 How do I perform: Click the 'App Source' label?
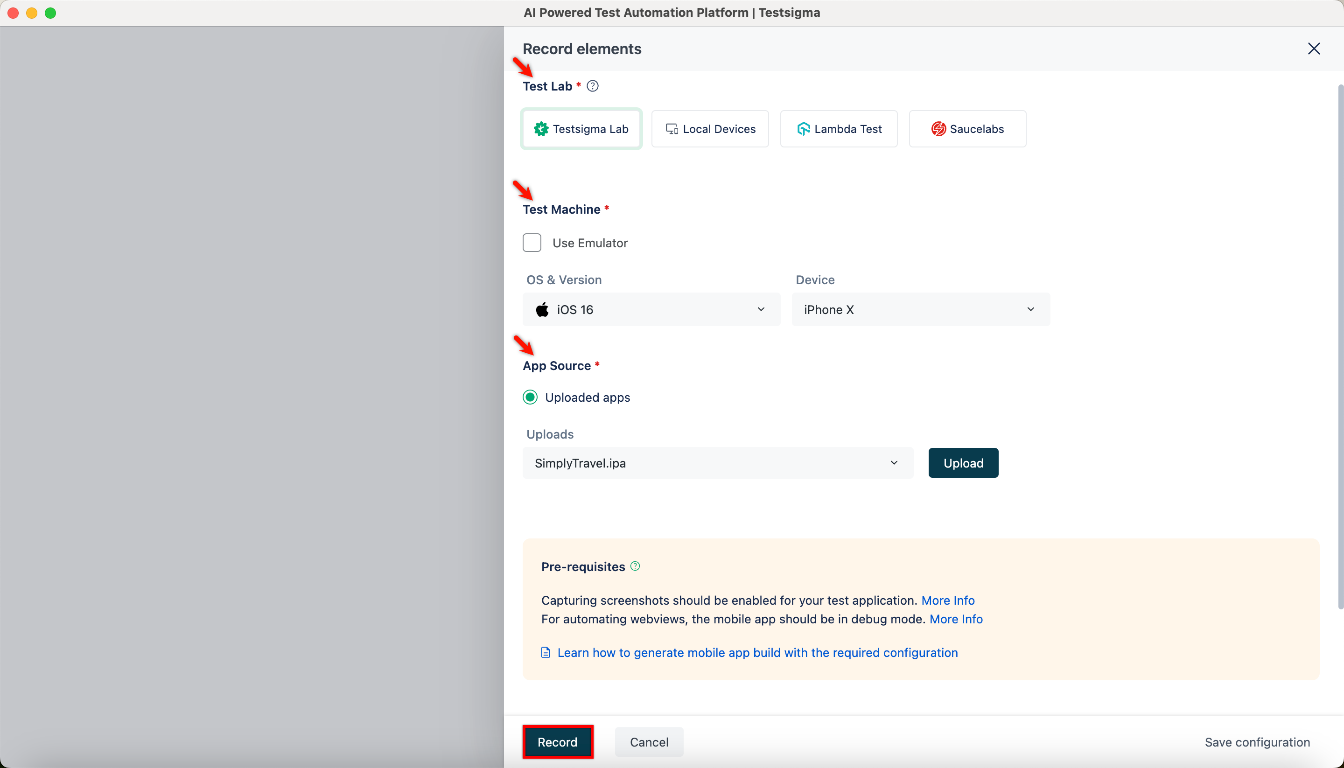556,365
